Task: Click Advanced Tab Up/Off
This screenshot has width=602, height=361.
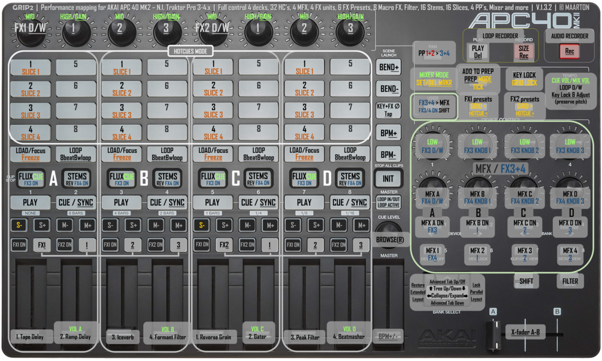Action: 447,281
